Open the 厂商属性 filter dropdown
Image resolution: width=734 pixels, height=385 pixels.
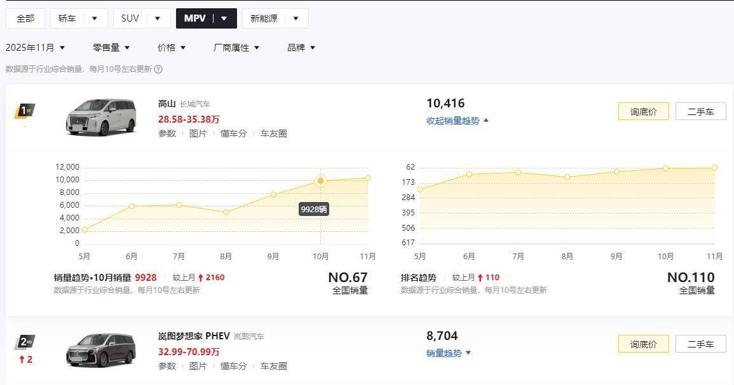coord(236,48)
